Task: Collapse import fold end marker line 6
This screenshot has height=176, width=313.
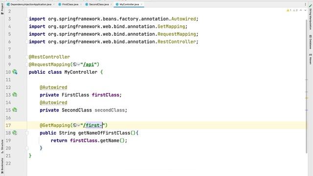Action: coord(27,42)
